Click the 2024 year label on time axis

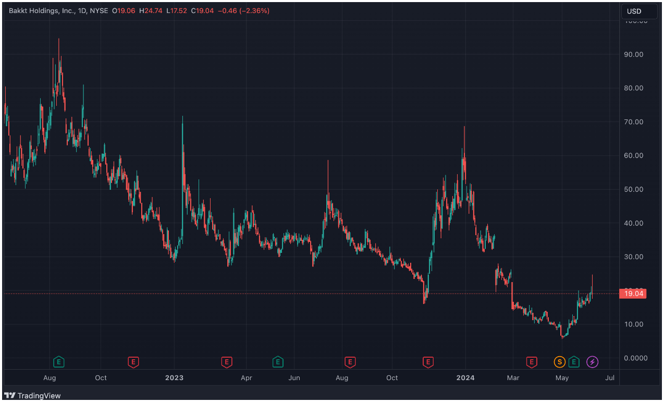click(x=465, y=377)
